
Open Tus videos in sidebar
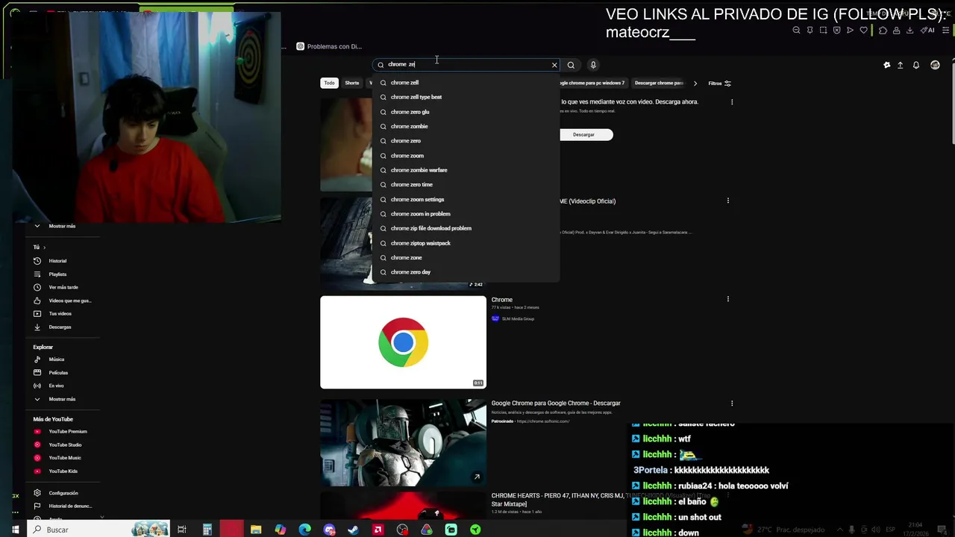coord(60,314)
